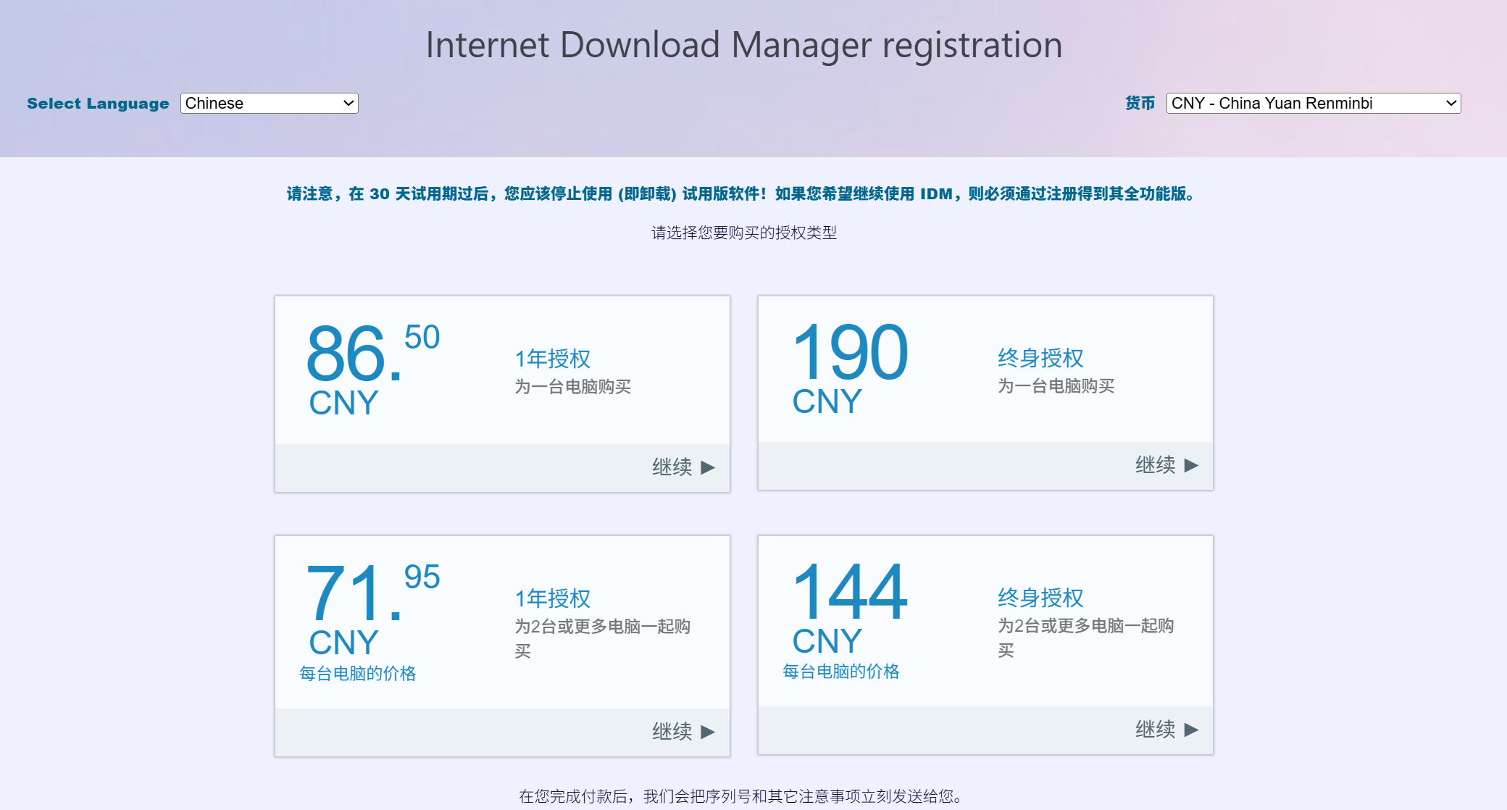The width and height of the screenshot is (1507, 810).
Task: Click the arrow icon on the 86.50 CNY card
Action: pos(708,468)
